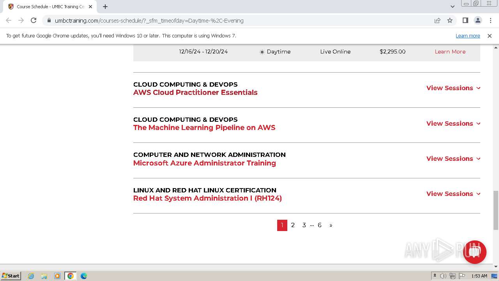Open the Action Center flag icon
Screen dimensions: 499x281
[x=462, y=276]
